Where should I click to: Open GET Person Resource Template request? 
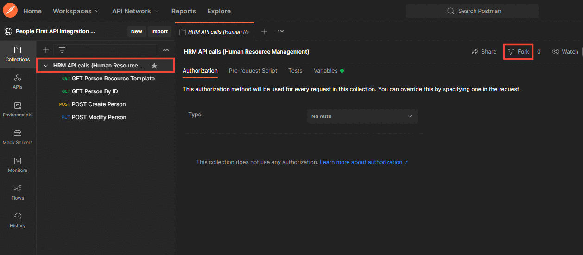108,79
